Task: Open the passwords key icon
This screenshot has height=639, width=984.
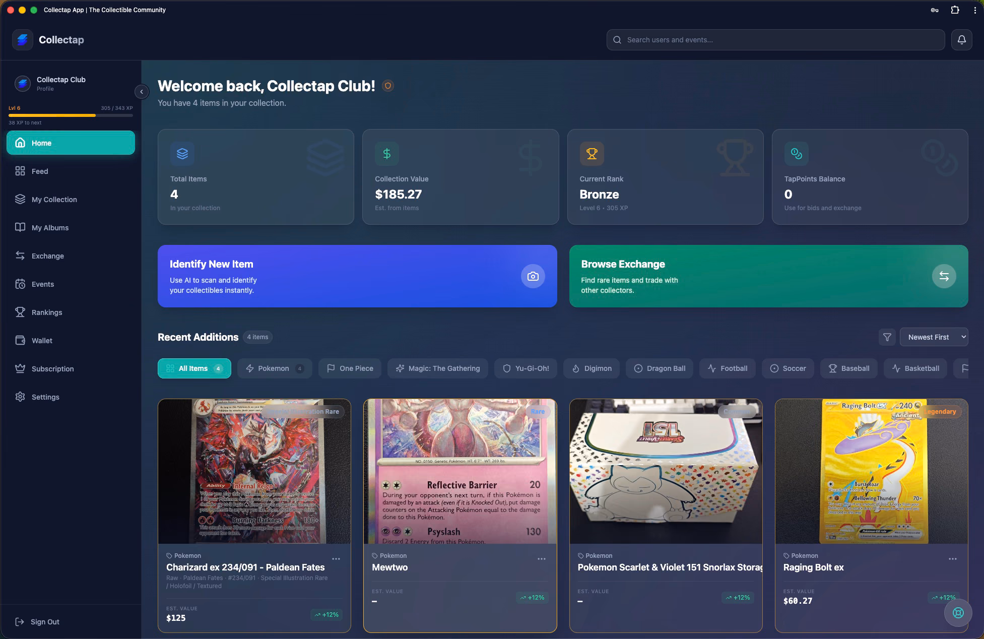Action: coord(935,10)
